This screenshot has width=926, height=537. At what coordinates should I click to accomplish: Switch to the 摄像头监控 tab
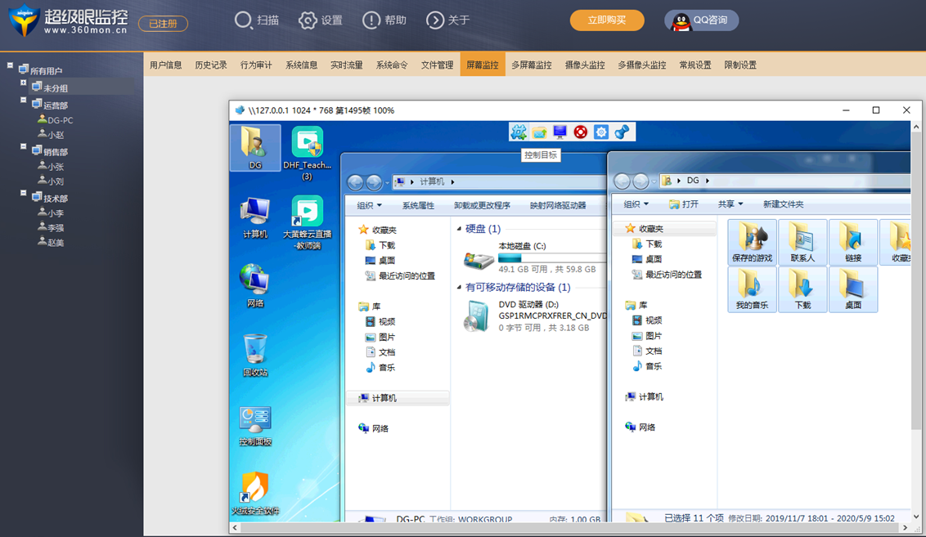point(585,65)
